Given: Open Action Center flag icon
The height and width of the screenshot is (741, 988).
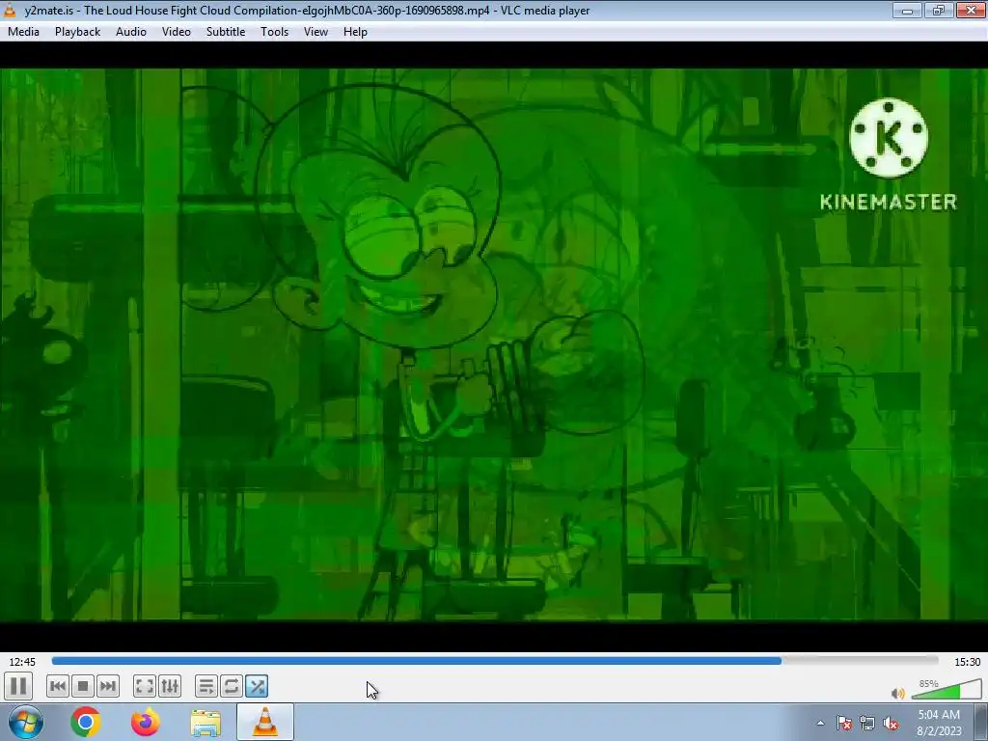Looking at the screenshot, I should click(844, 723).
